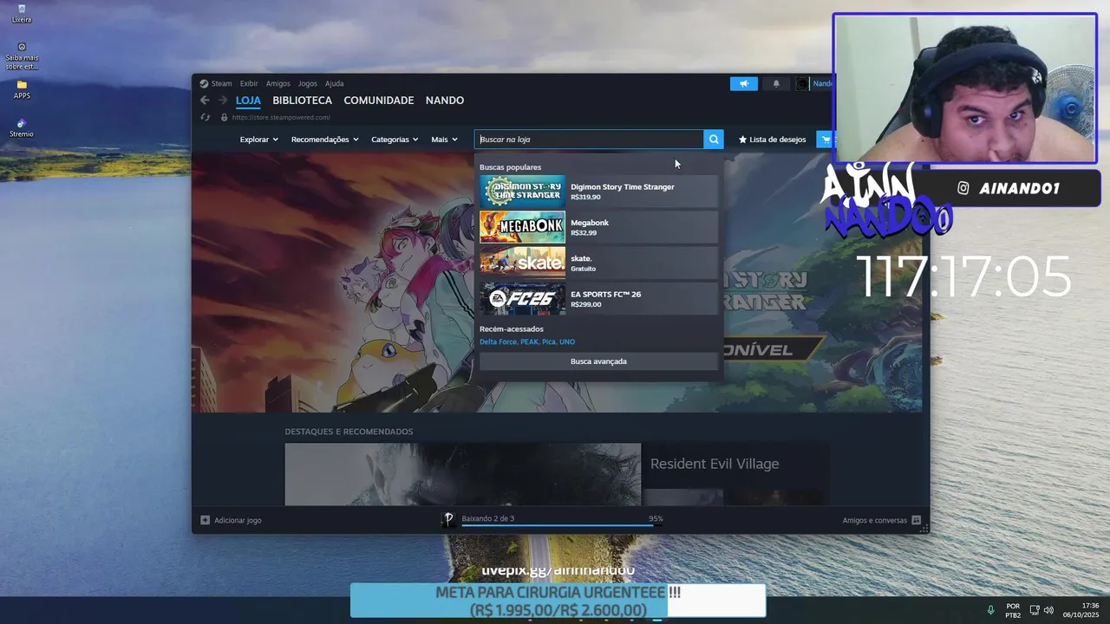Click the Instagram icon on the overlay
1110x624 pixels.
pyautogui.click(x=963, y=188)
